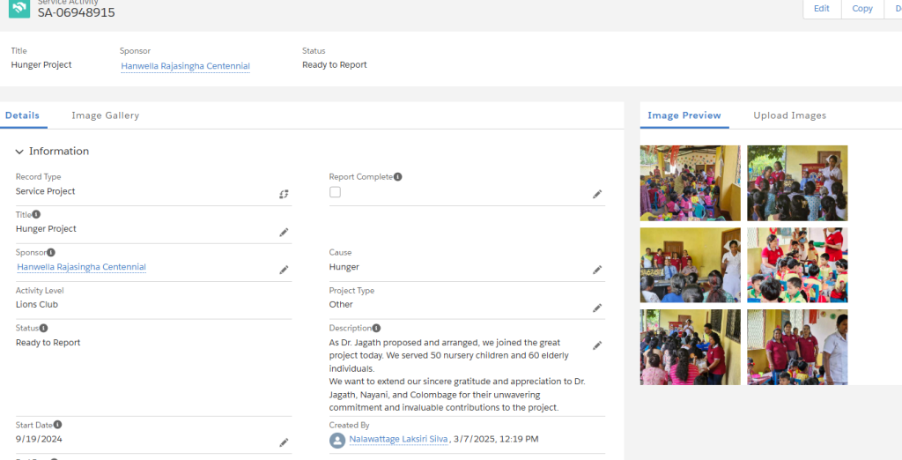
Task: Show info tooltip beside Sponsor label
Action: click(x=50, y=252)
